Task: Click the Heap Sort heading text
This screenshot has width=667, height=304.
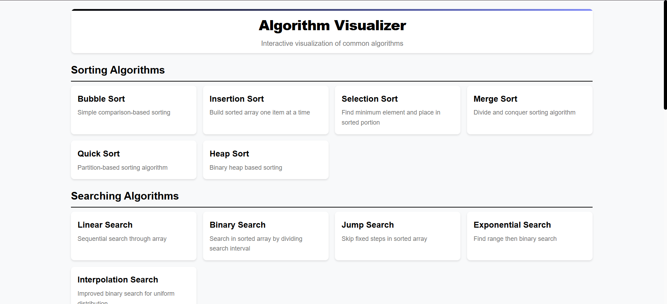Action: tap(229, 153)
